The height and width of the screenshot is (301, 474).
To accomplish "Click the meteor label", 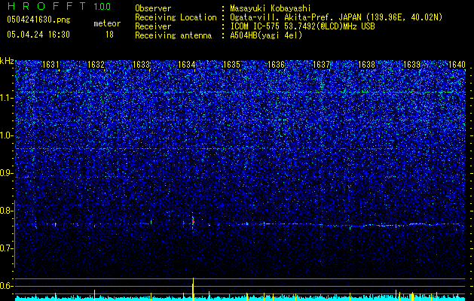I will pos(107,23).
